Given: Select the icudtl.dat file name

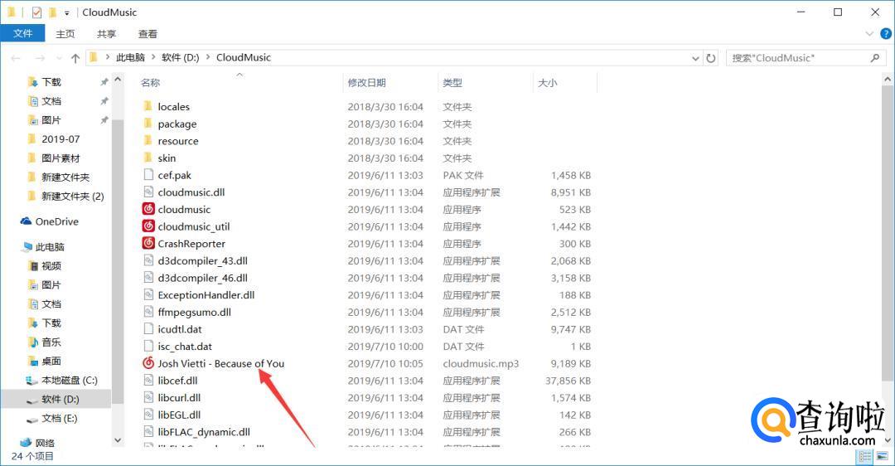Looking at the screenshot, I should tap(180, 329).
